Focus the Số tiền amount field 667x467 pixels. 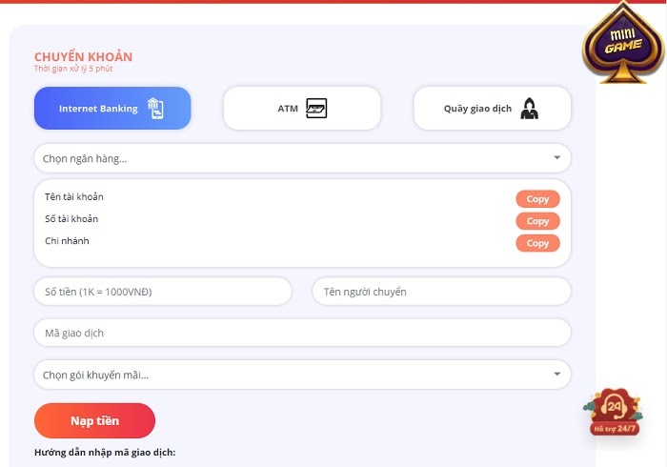162,292
